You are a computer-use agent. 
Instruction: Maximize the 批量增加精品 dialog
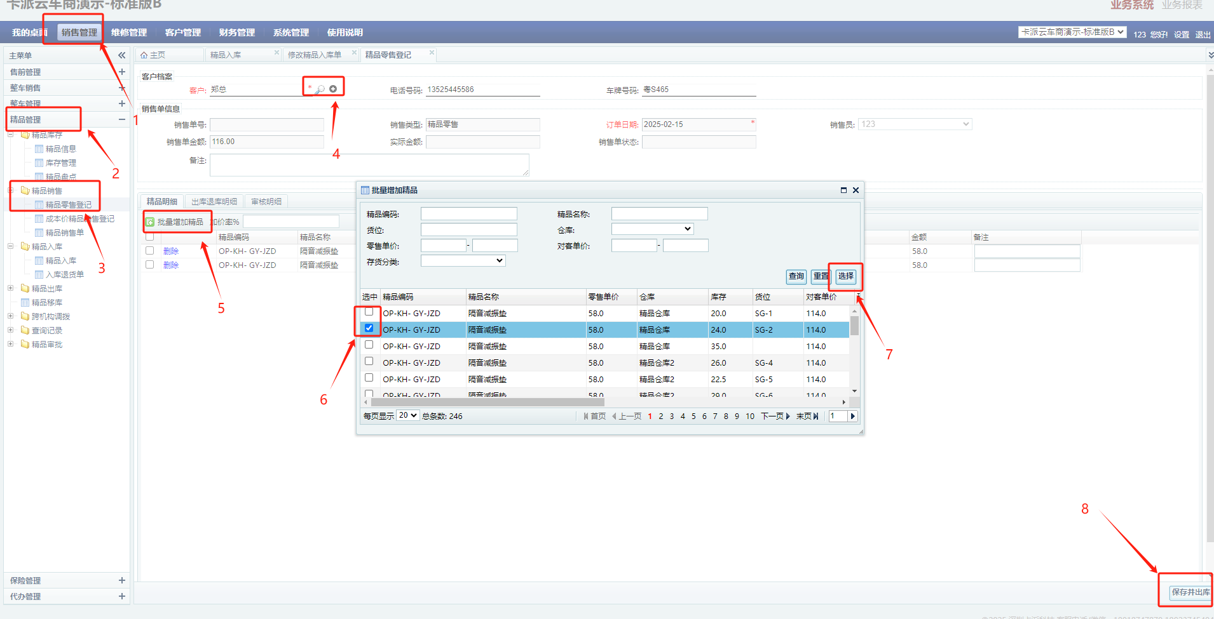843,190
